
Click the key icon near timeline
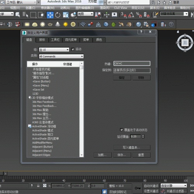pos(138,188)
